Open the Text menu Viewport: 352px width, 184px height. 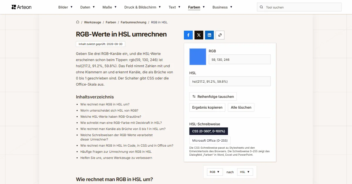click(175, 7)
